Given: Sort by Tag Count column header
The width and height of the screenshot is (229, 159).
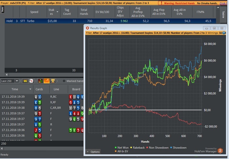Looking at the screenshot, I should [x=67, y=12].
